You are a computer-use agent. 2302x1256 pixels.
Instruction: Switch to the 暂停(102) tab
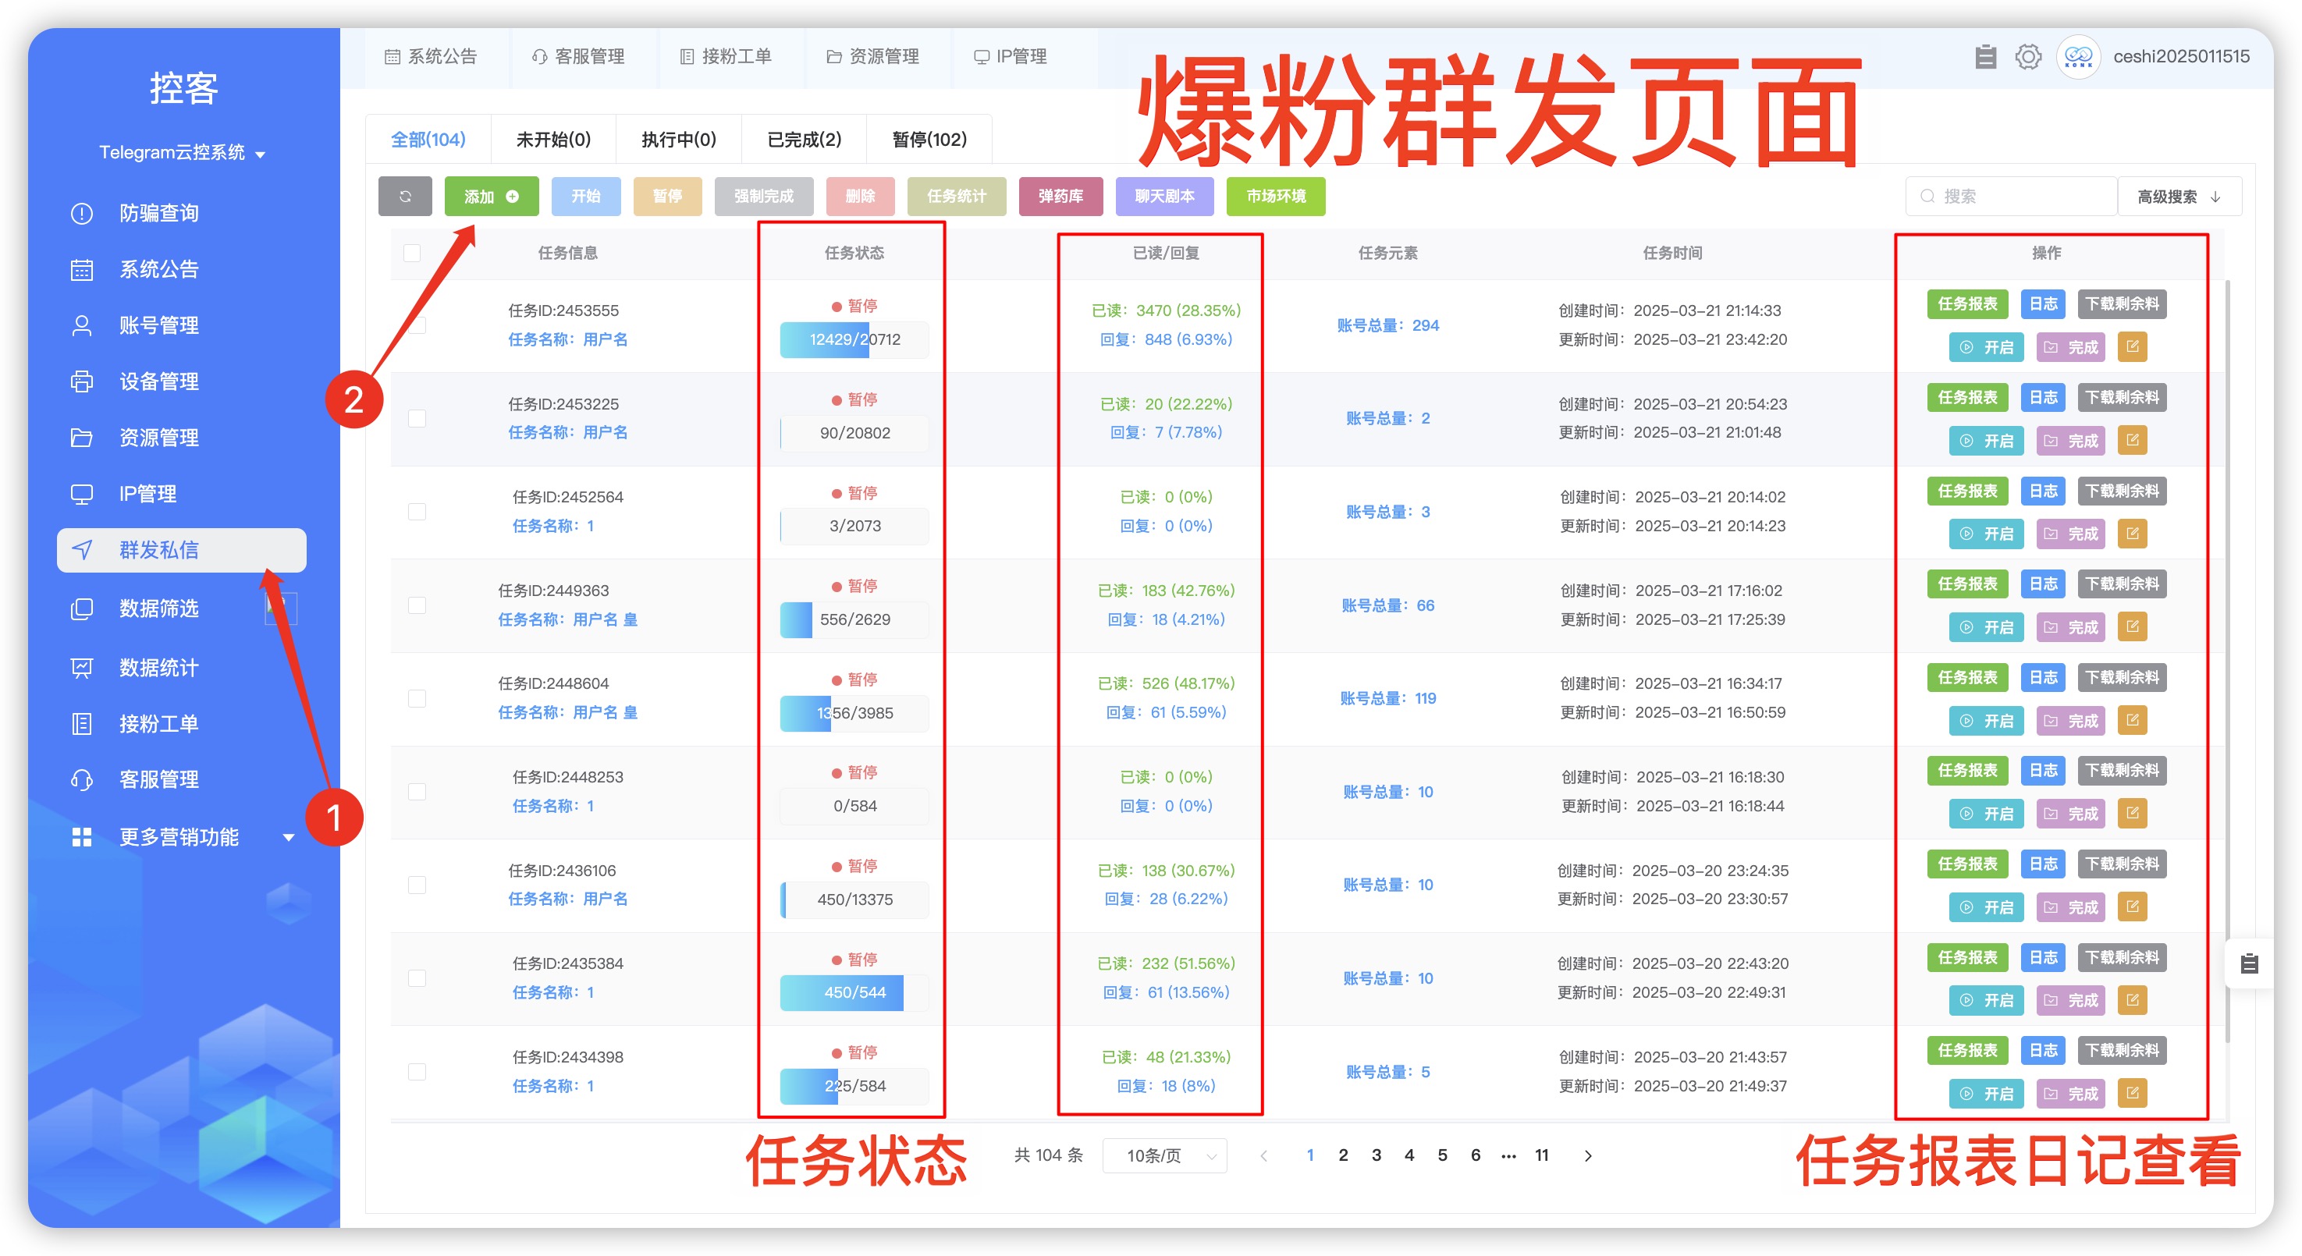point(929,140)
